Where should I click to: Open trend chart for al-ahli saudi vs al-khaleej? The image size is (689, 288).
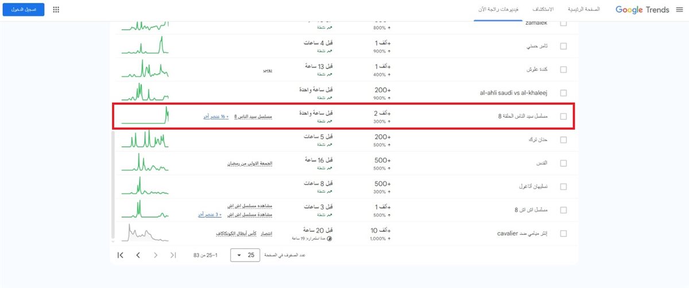tap(146, 92)
